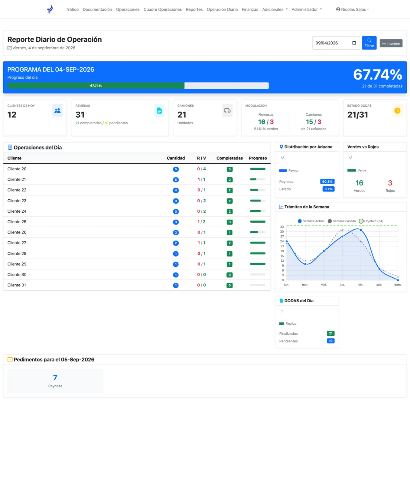
Task: Click the Trámites de la Semana chart icon
Action: 281,207
